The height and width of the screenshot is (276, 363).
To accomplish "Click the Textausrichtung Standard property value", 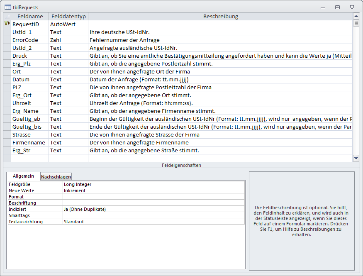I will tap(153, 222).
